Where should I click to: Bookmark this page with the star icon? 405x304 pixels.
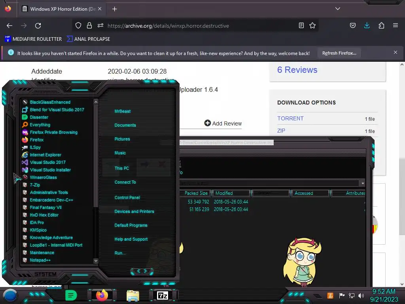[312, 25]
